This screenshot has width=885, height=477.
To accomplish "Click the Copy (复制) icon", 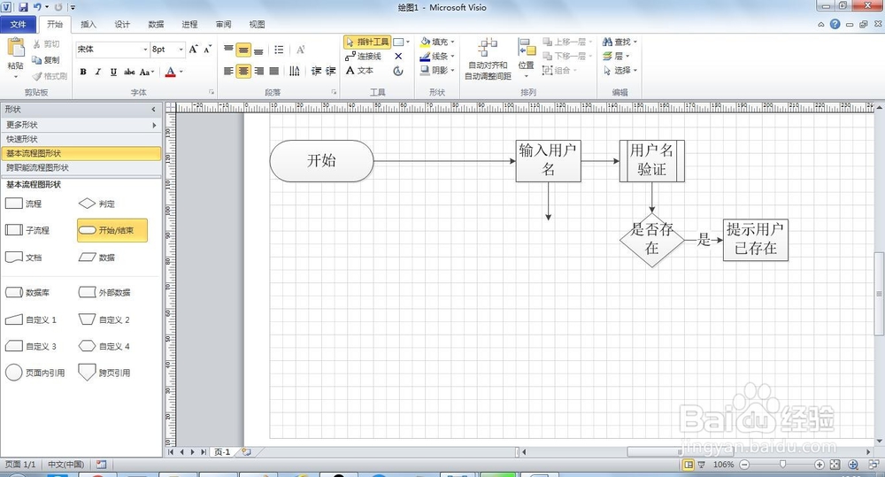I will [x=36, y=60].
